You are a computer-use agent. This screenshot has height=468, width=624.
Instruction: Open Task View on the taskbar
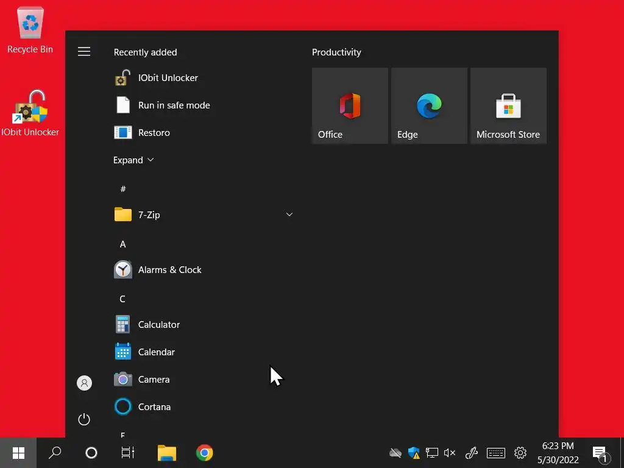(x=127, y=453)
